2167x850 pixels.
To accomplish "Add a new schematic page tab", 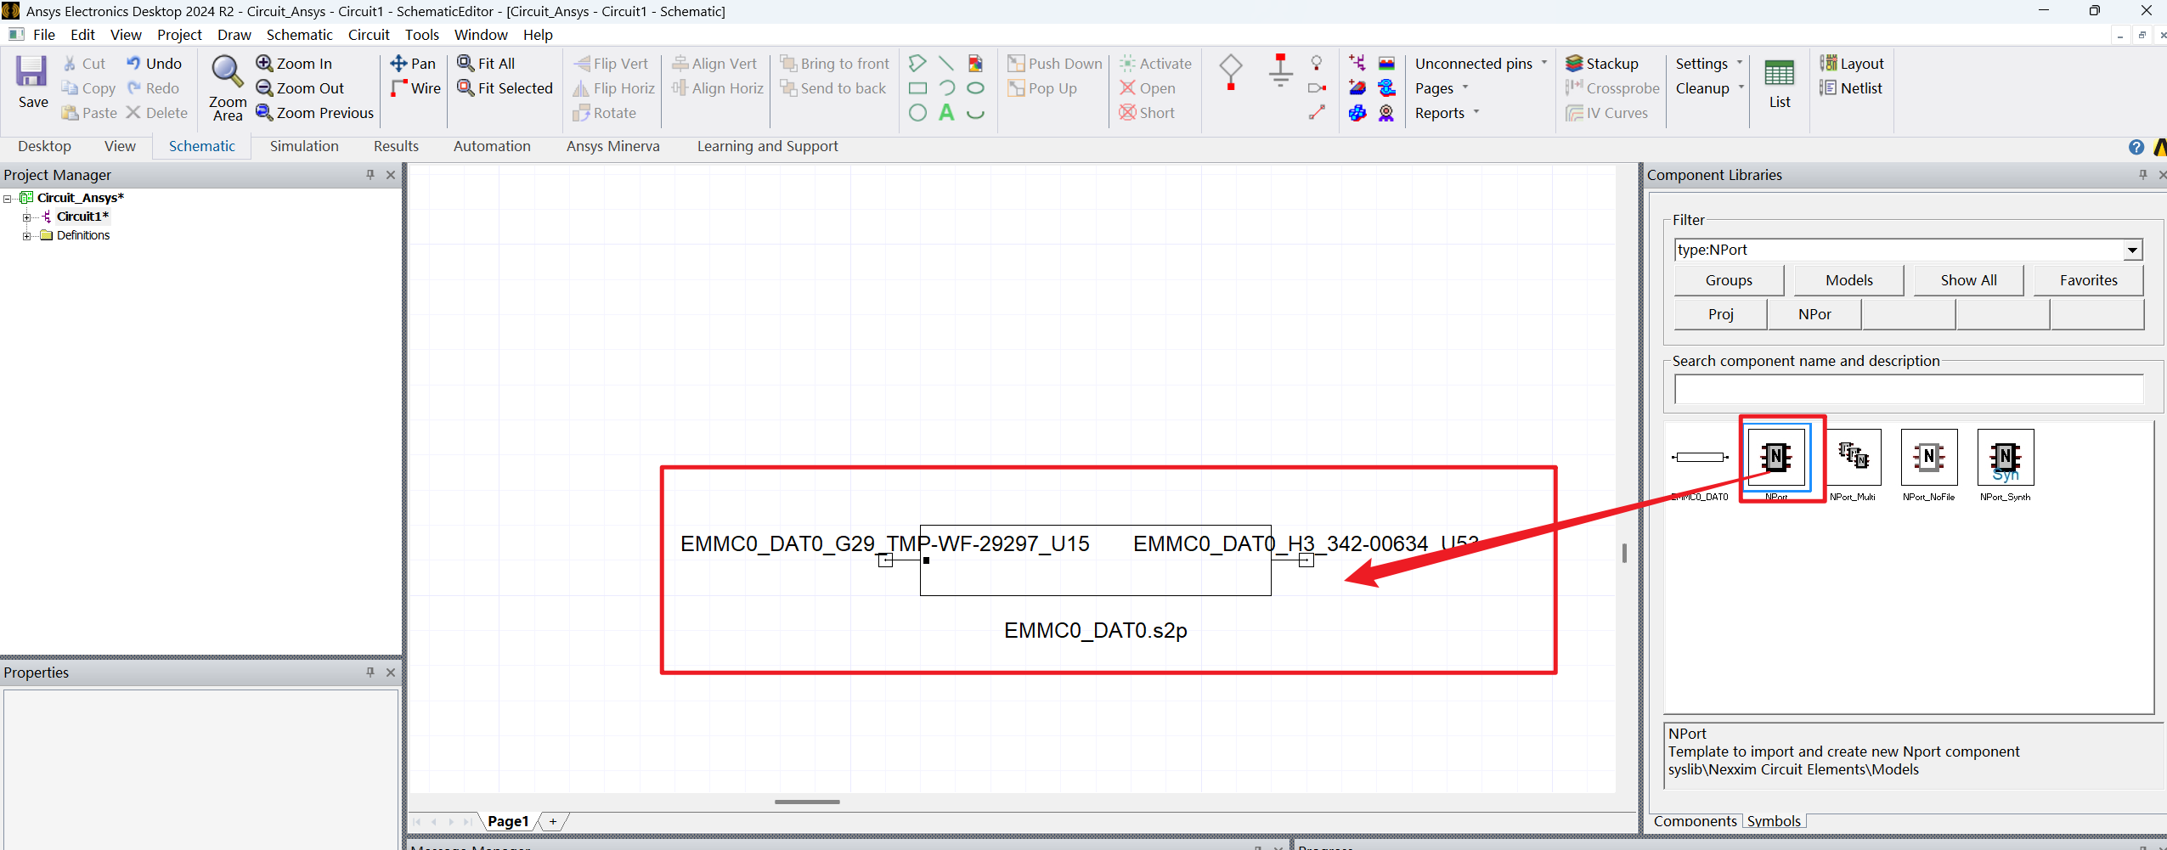I will click(553, 821).
